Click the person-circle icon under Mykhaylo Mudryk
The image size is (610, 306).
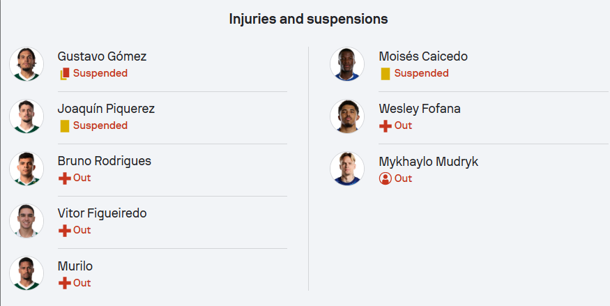coord(385,178)
